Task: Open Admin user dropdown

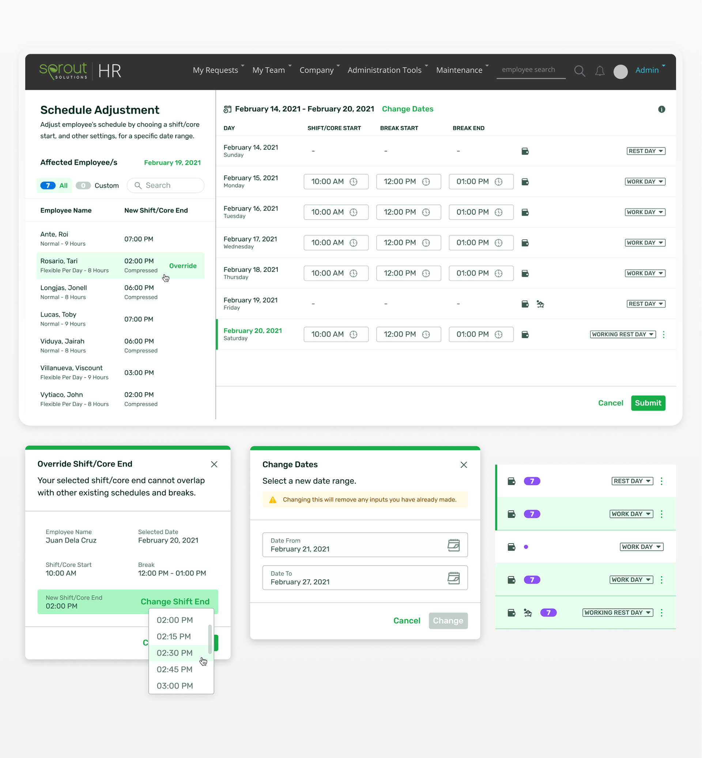Action: tap(650, 70)
